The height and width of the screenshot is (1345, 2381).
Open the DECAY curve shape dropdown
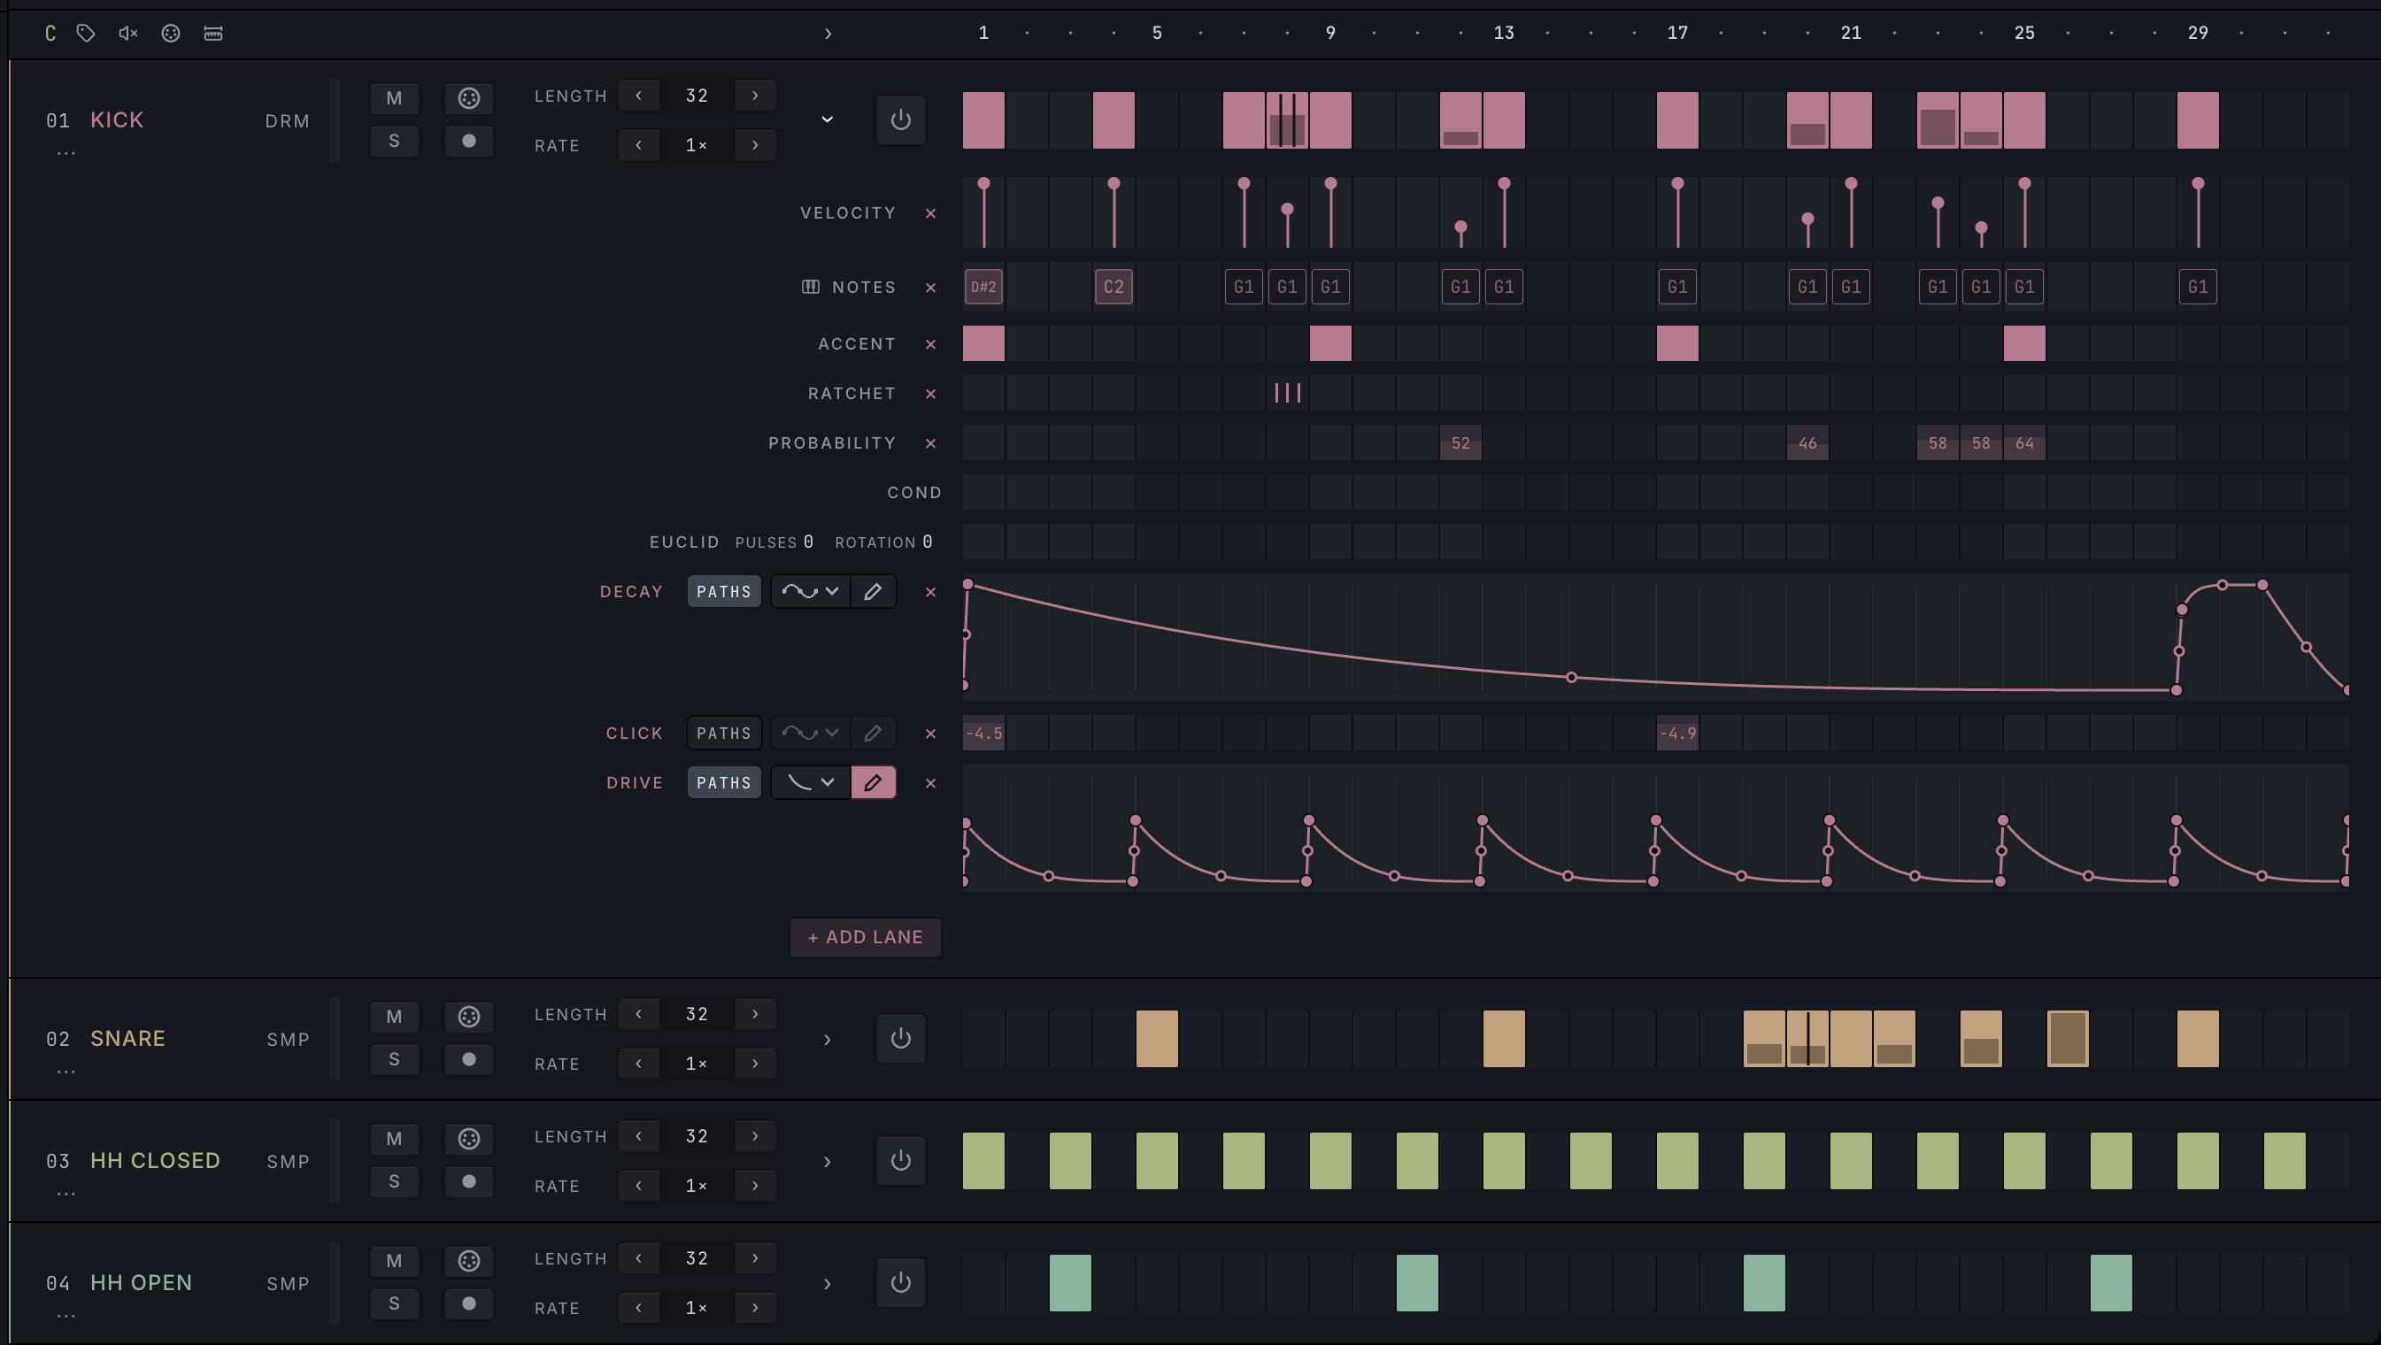(x=811, y=591)
